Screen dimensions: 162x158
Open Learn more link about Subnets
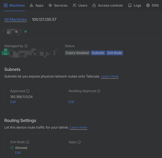click(110, 76)
